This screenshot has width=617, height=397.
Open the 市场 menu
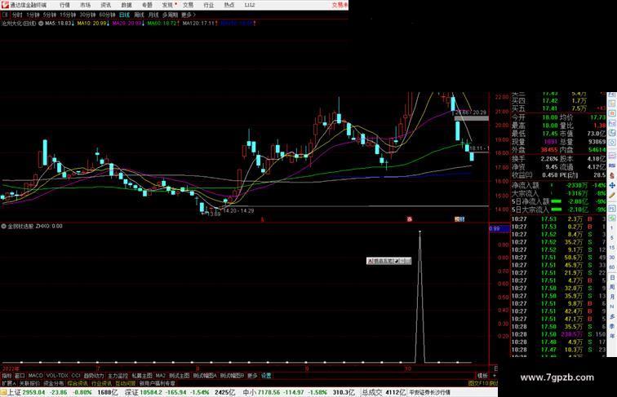[86, 5]
